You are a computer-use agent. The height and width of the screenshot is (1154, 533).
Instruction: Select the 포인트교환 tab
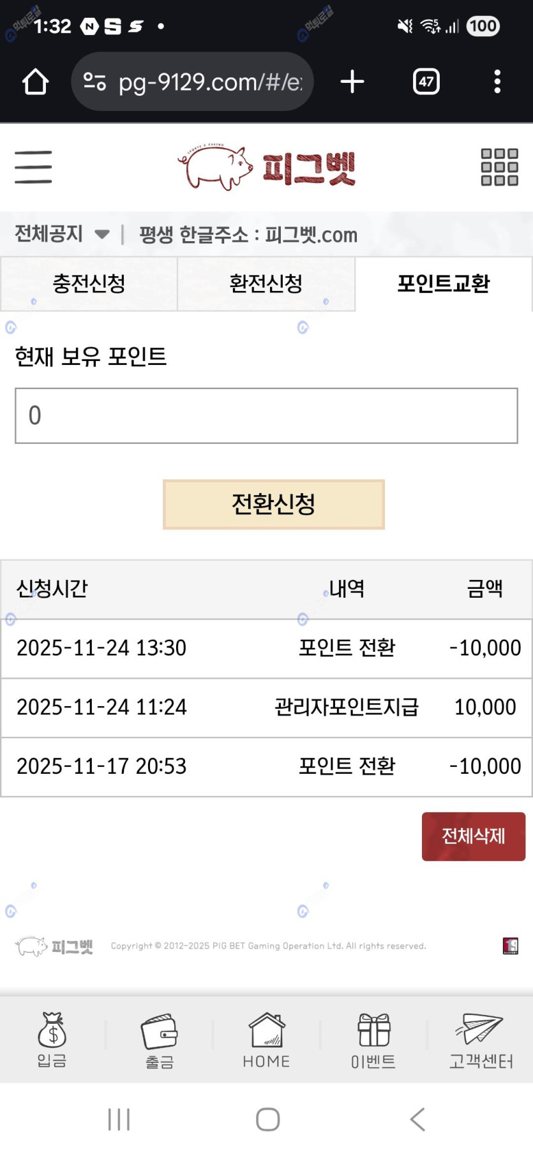443,284
